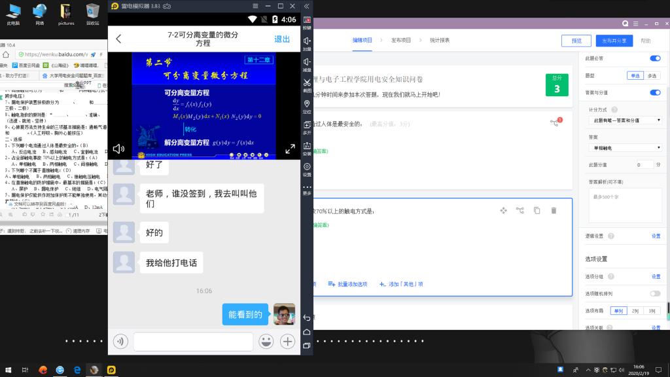Click the emulator volume up (加量) icon
Screen dimensions: 670x377
(307, 43)
